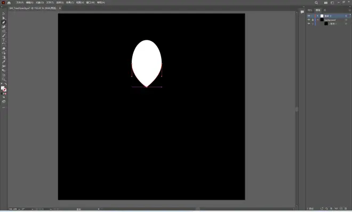
Task: Open the Help menu
Action: [x=101, y=3]
